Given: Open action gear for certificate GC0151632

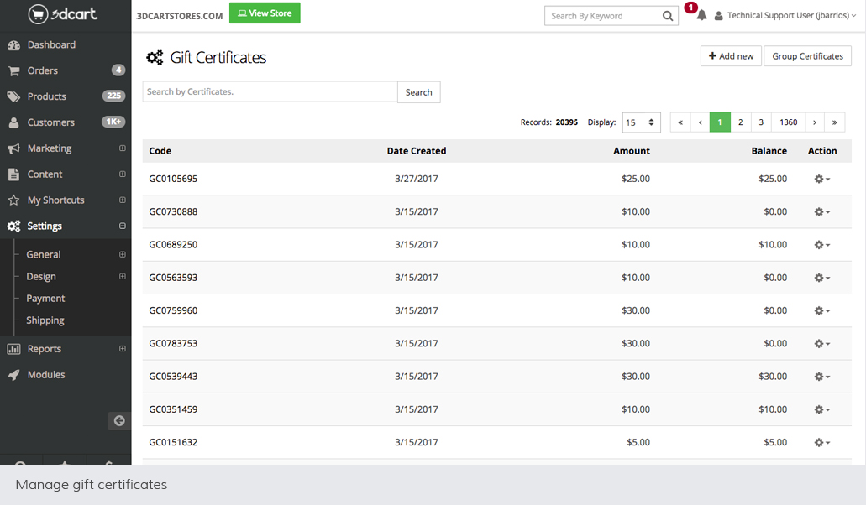Looking at the screenshot, I should click(821, 442).
